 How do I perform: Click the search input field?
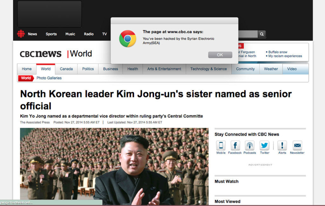coord(248,34)
